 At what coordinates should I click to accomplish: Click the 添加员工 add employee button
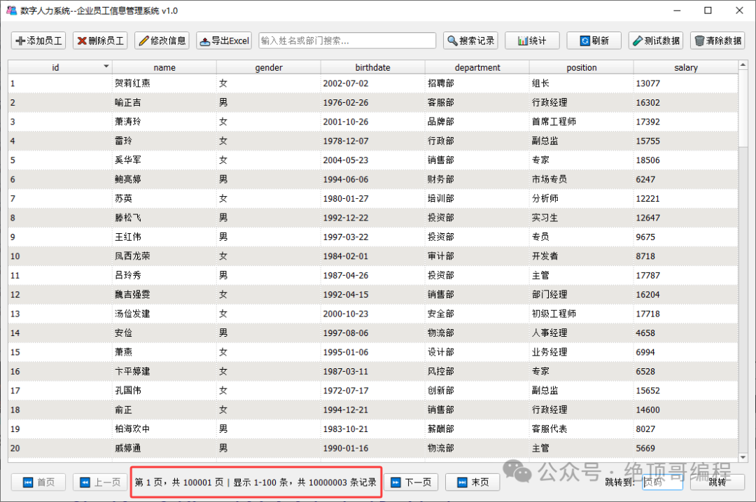[39, 41]
